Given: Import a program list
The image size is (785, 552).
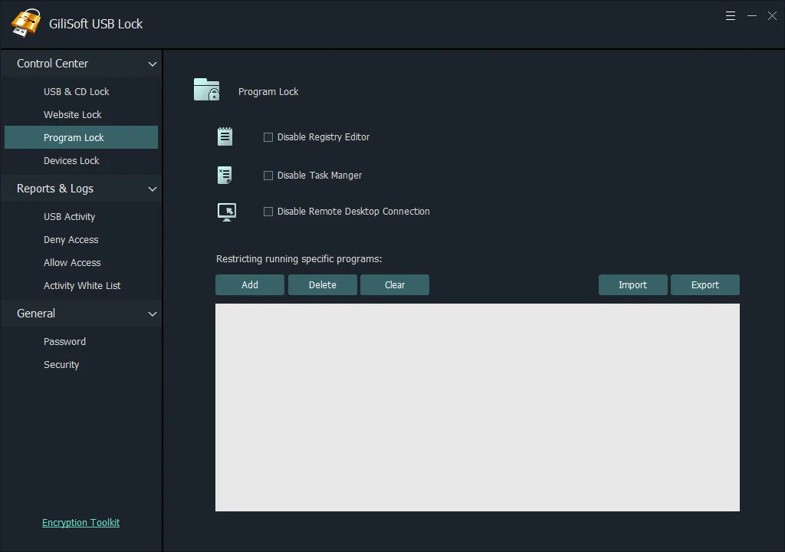Looking at the screenshot, I should click(632, 285).
